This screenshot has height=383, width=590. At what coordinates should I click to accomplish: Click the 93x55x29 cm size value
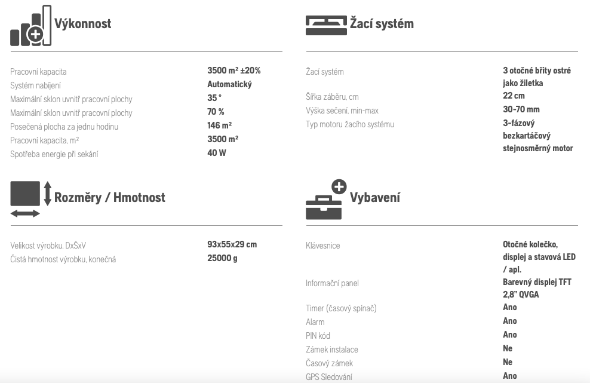(x=232, y=244)
